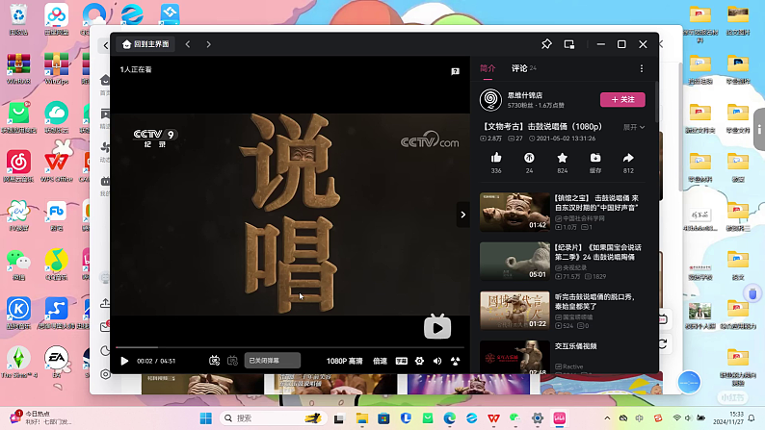
Task: Go forward with the right navigation arrow
Action: pyautogui.click(x=208, y=44)
